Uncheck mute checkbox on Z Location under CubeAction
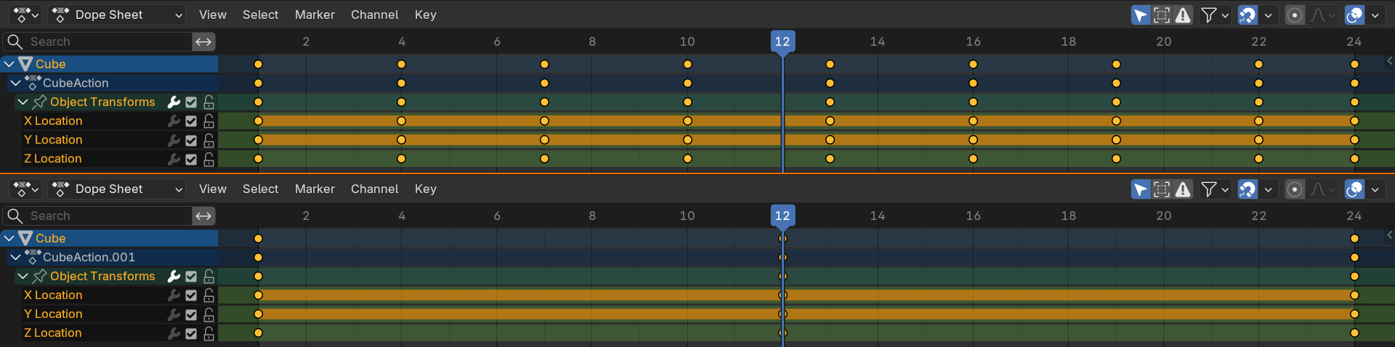Viewport: 1395px width, 347px height. (x=191, y=158)
